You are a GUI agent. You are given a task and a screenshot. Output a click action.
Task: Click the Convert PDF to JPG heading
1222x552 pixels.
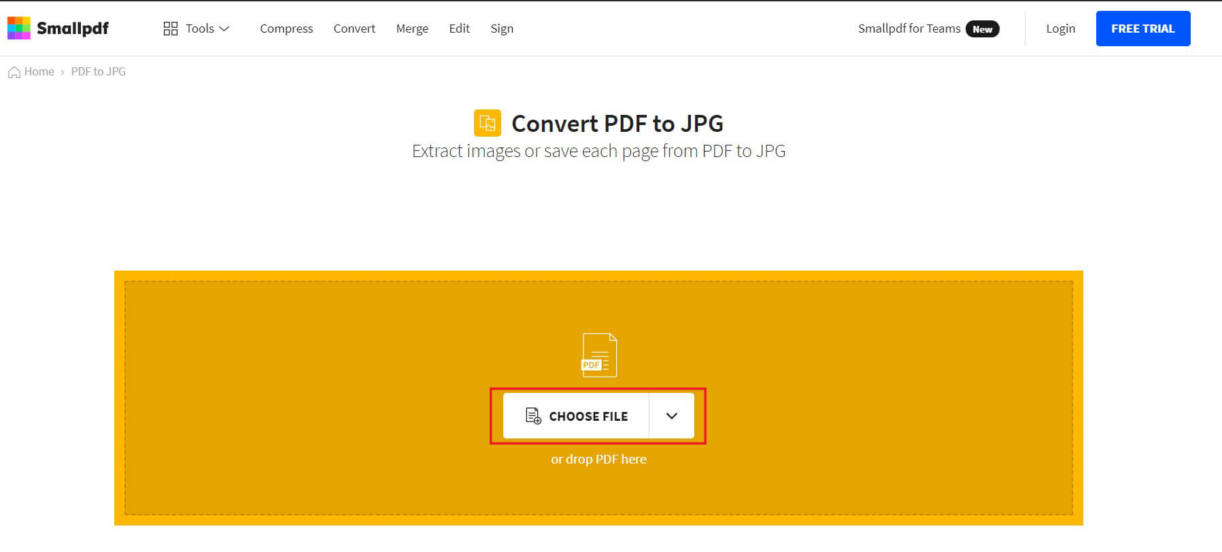click(x=617, y=124)
